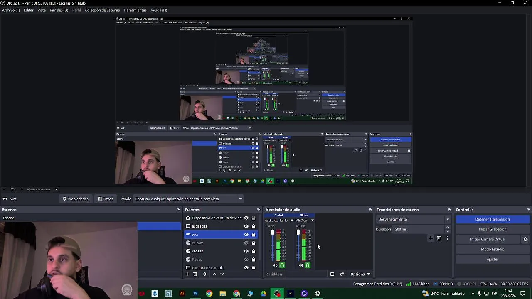
Task: Open the Paneles menu
Action: (59, 10)
